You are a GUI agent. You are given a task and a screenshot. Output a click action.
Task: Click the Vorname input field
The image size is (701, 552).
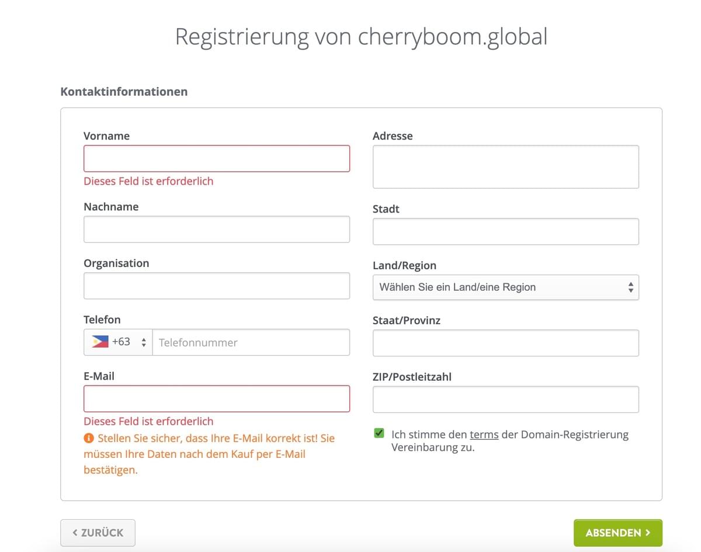(x=216, y=158)
